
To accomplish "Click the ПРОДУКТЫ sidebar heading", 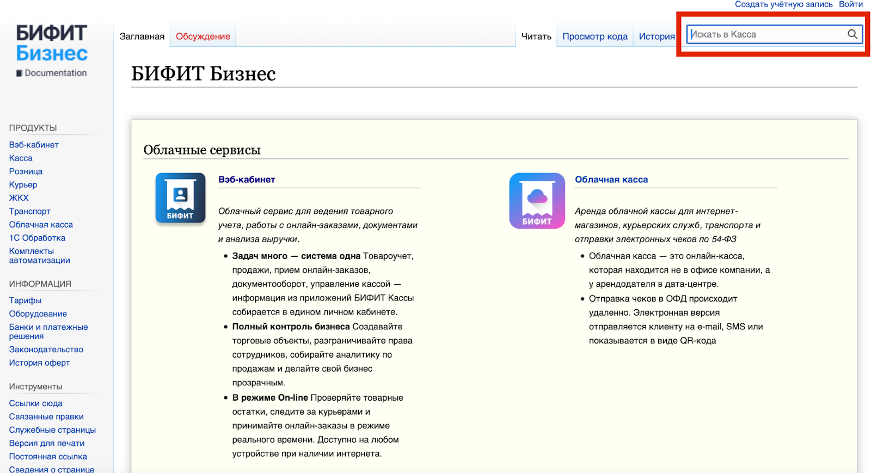I will pos(33,128).
